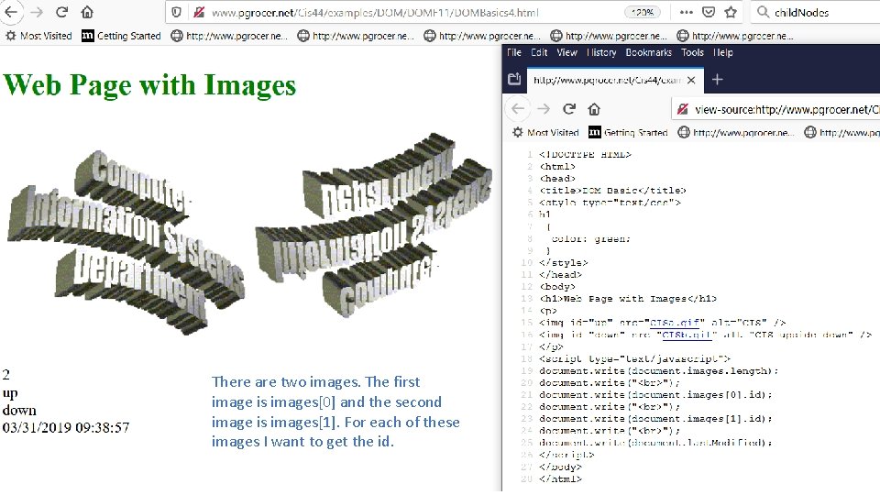Image resolution: width=880 pixels, height=495 pixels.
Task: Go back in the view-source window
Action: click(x=517, y=108)
